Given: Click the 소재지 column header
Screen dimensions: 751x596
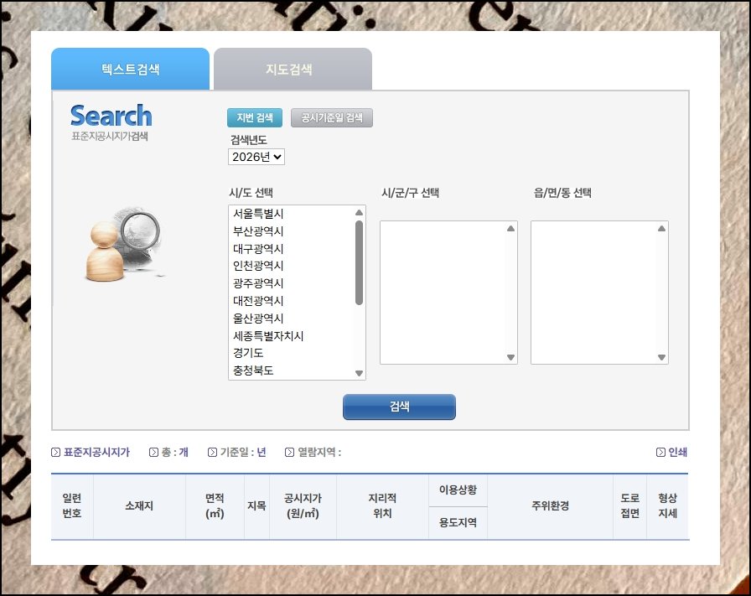Looking at the screenshot, I should 139,506.
